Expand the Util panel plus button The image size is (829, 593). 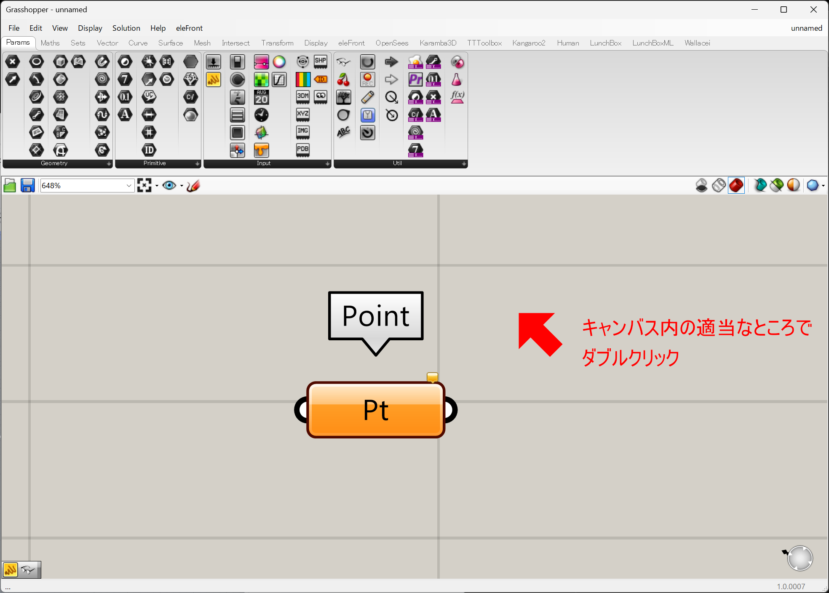point(464,163)
